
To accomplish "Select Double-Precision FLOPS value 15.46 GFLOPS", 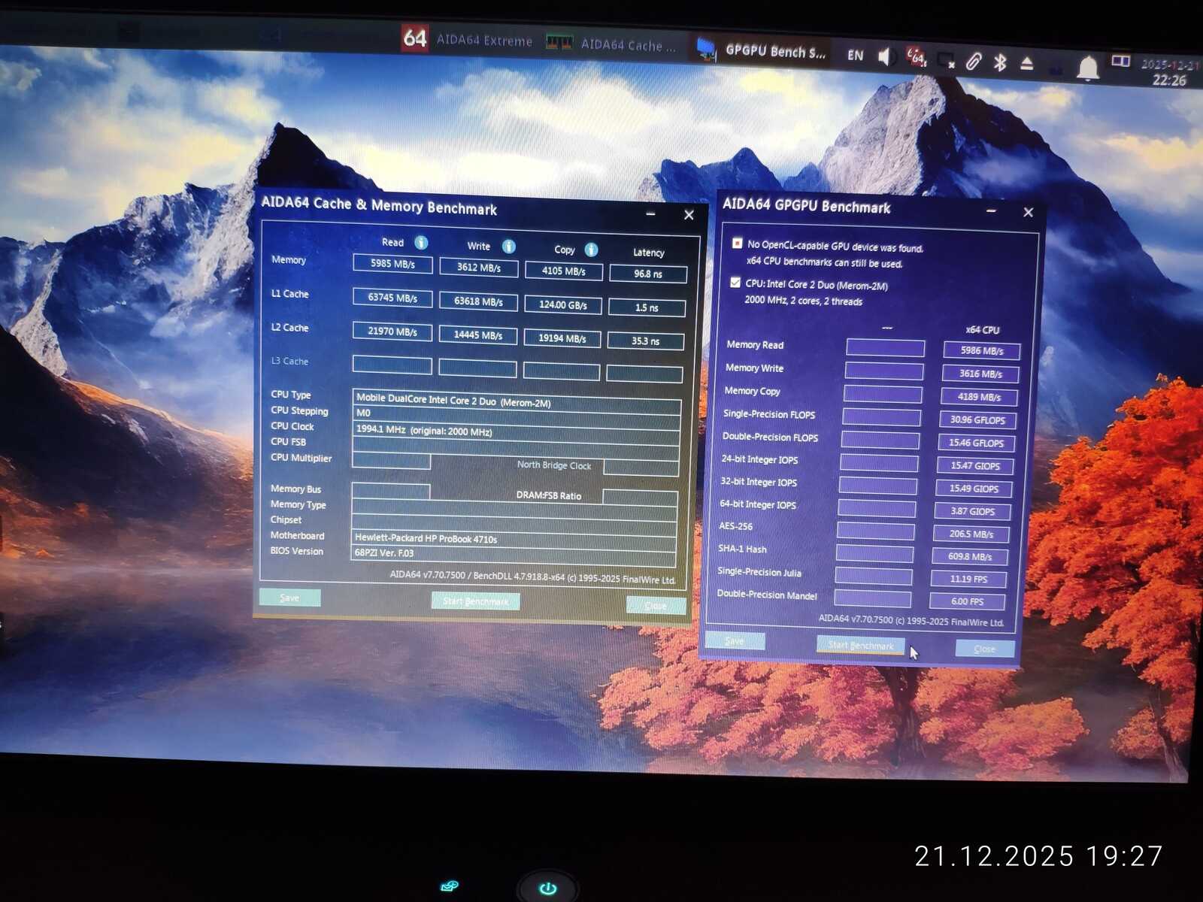I will coord(976,443).
